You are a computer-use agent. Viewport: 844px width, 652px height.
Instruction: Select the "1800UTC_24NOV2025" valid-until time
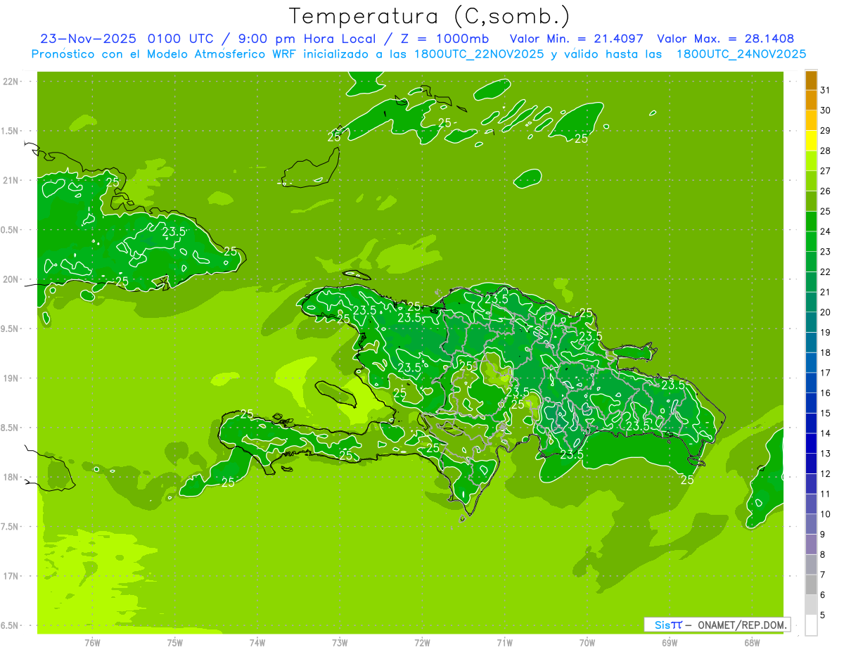(741, 54)
